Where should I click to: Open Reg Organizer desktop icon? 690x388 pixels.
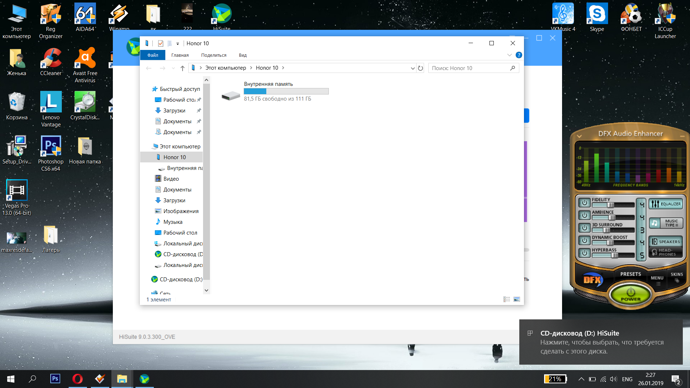(x=51, y=20)
